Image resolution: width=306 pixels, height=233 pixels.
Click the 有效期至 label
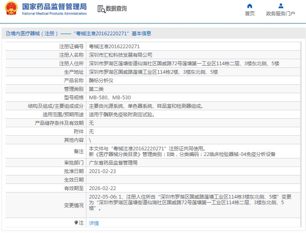74,188
